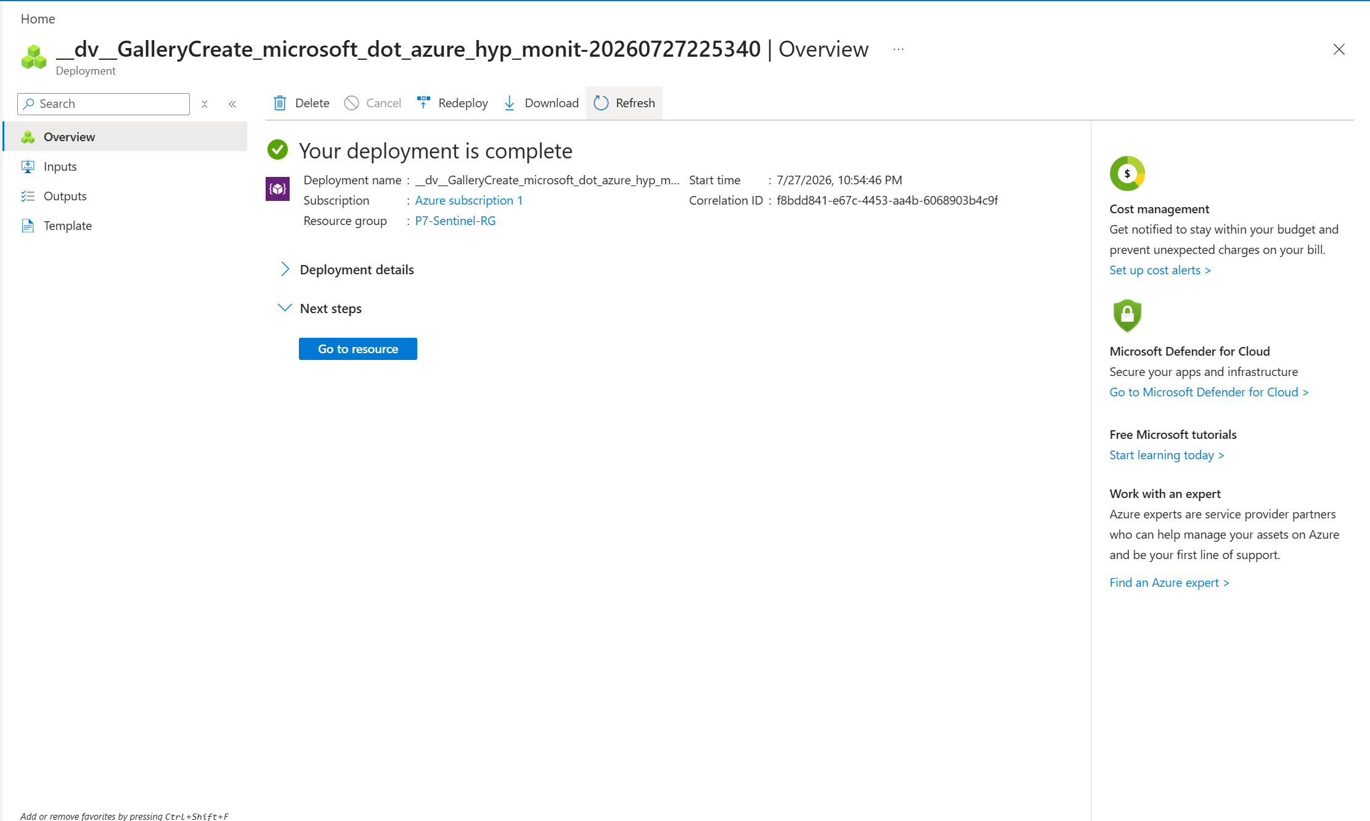
Task: Click Set up cost alerts link
Action: (1160, 270)
